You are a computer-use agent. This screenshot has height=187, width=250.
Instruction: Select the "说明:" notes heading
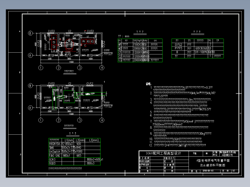point(149,84)
